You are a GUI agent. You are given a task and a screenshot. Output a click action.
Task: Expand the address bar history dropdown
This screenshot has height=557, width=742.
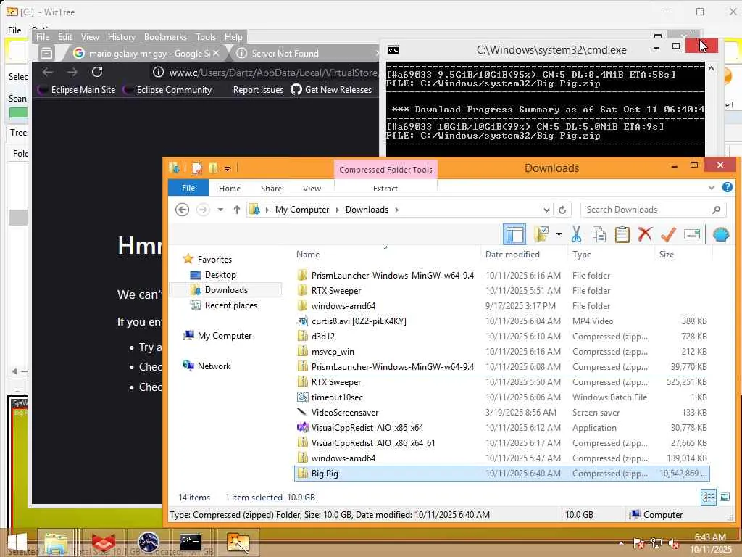[546, 210]
